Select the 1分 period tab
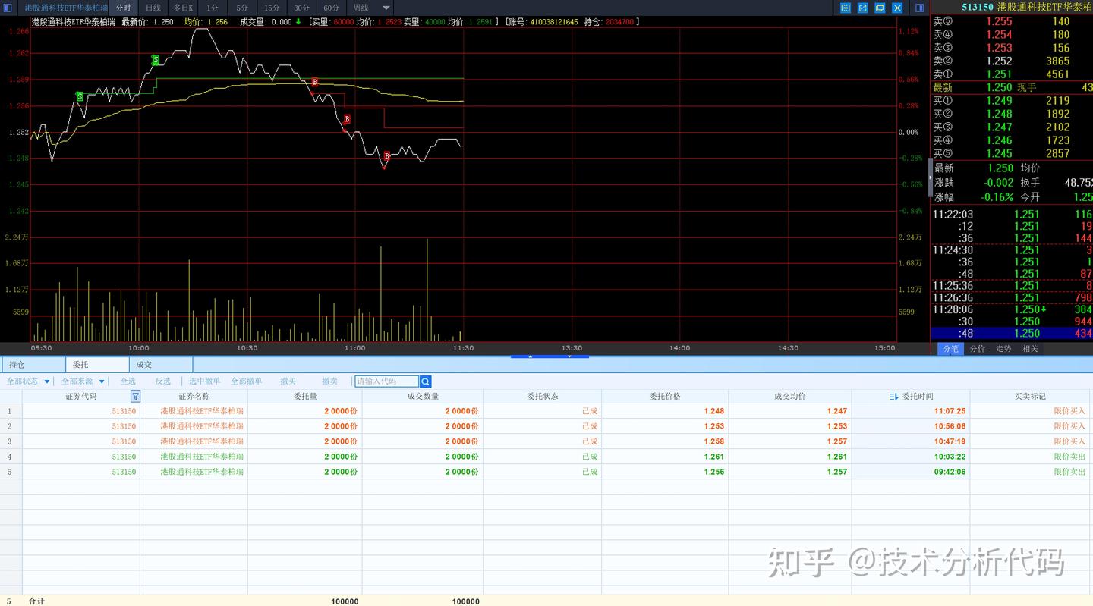 click(213, 8)
